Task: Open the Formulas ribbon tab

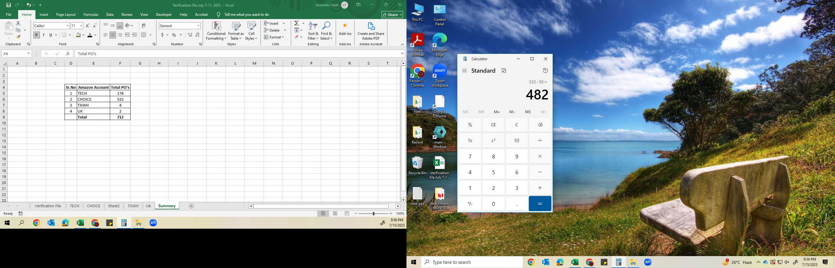Action: point(91,15)
